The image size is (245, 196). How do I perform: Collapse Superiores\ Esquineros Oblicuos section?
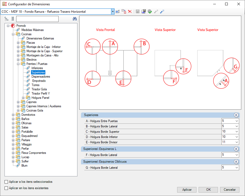(x=236, y=162)
